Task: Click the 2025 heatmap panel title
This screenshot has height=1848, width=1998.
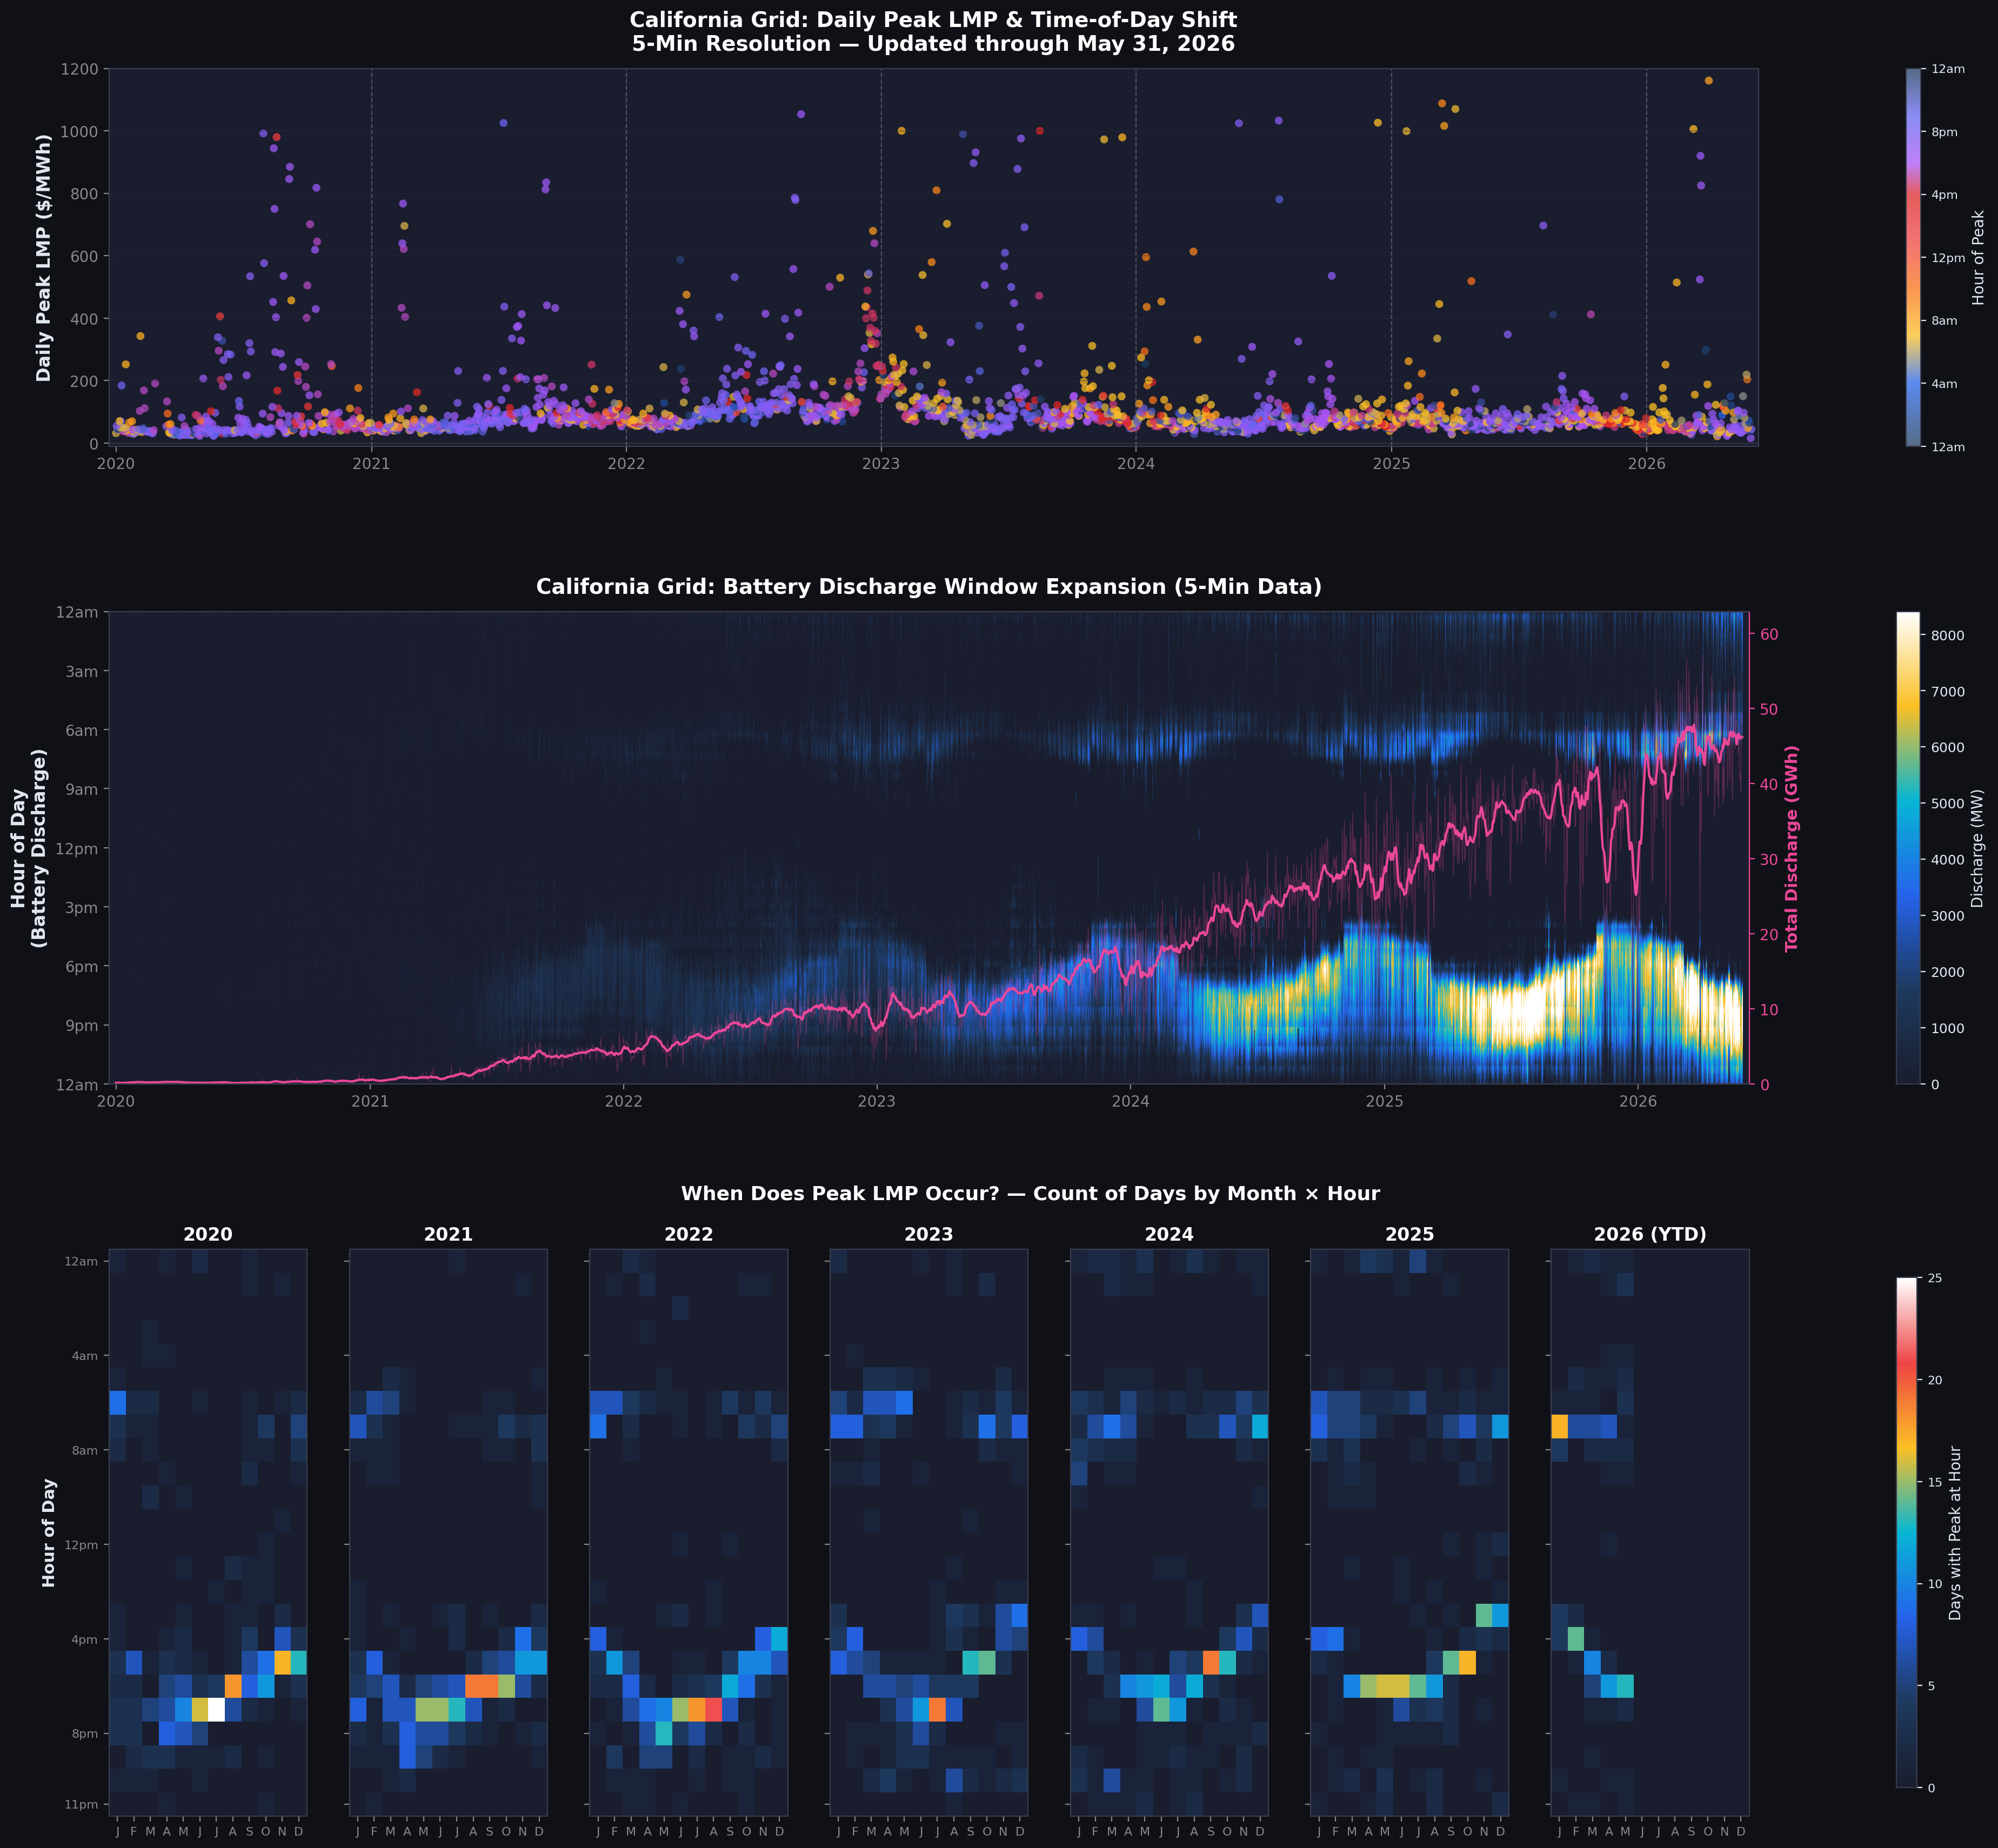Action: click(1410, 1234)
